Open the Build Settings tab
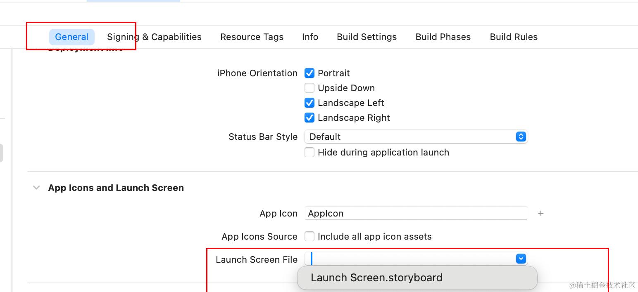 pyautogui.click(x=367, y=37)
